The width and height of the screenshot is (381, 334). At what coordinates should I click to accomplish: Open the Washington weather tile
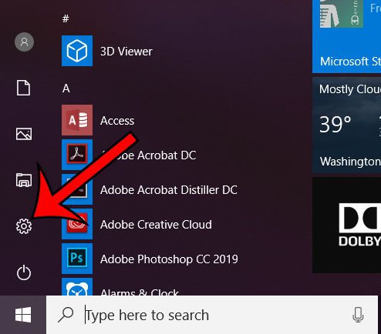pos(346,125)
